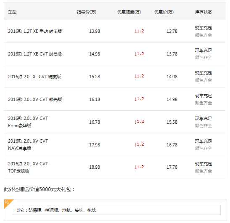Click guide price 15.28

pyautogui.click(x=95, y=77)
